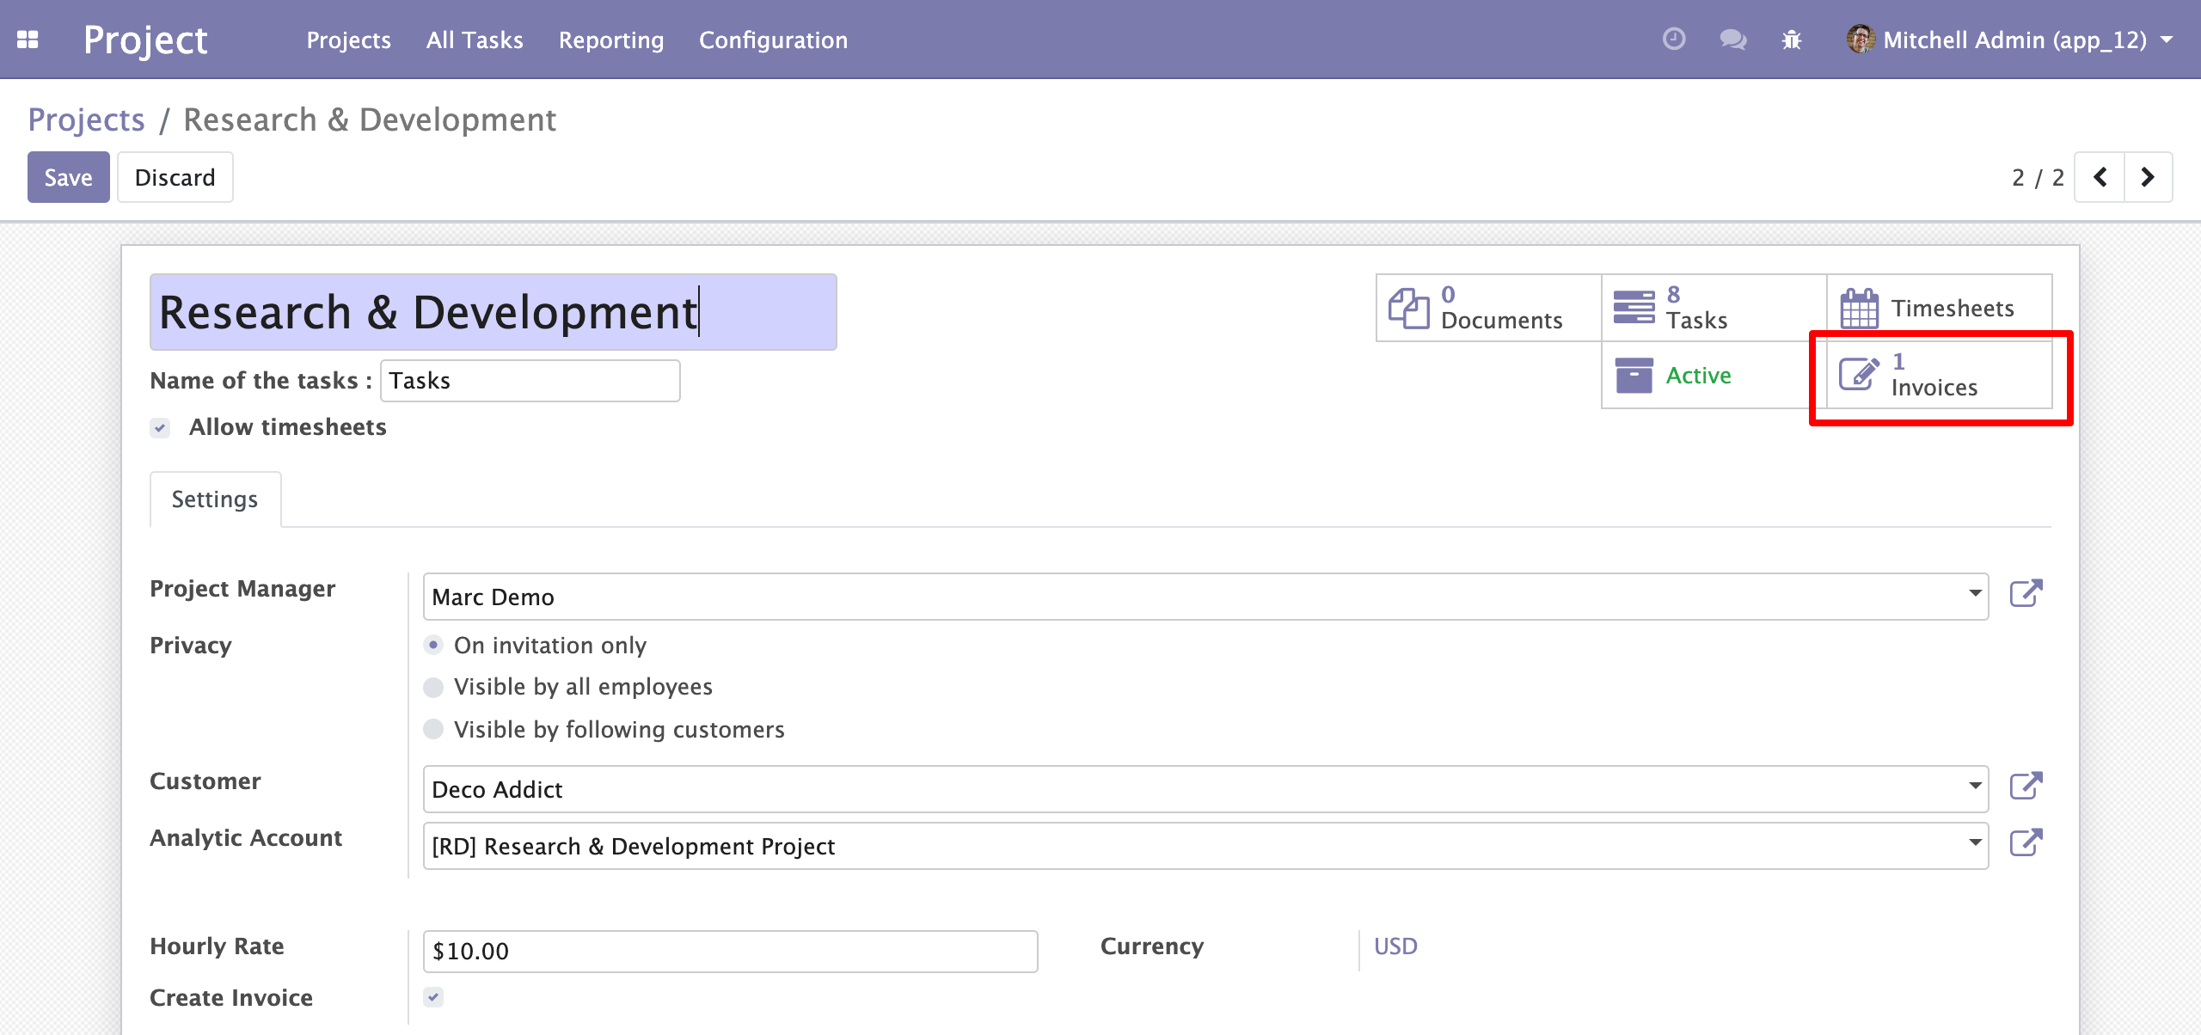Expand the Project Manager dropdown
This screenshot has height=1035, width=2201.
click(x=1975, y=594)
